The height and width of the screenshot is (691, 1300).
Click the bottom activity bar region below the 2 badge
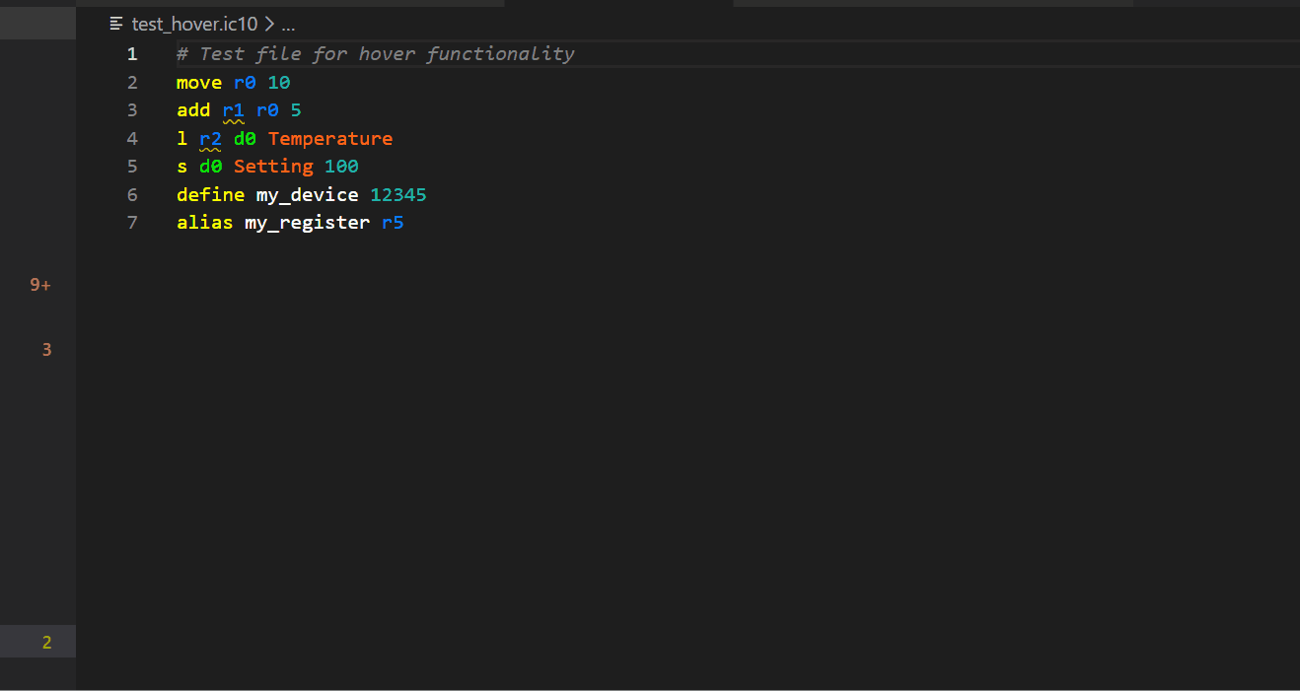tap(38, 675)
